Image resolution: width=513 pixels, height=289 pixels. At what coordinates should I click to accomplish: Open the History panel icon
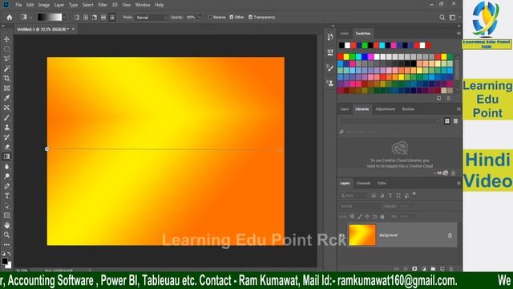(x=330, y=37)
